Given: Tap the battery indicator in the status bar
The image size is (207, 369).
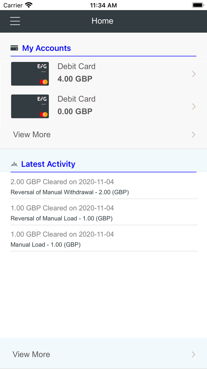Looking at the screenshot, I should point(198,4).
